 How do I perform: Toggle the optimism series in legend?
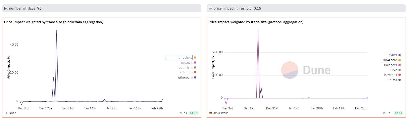pyautogui.click(x=186, y=68)
